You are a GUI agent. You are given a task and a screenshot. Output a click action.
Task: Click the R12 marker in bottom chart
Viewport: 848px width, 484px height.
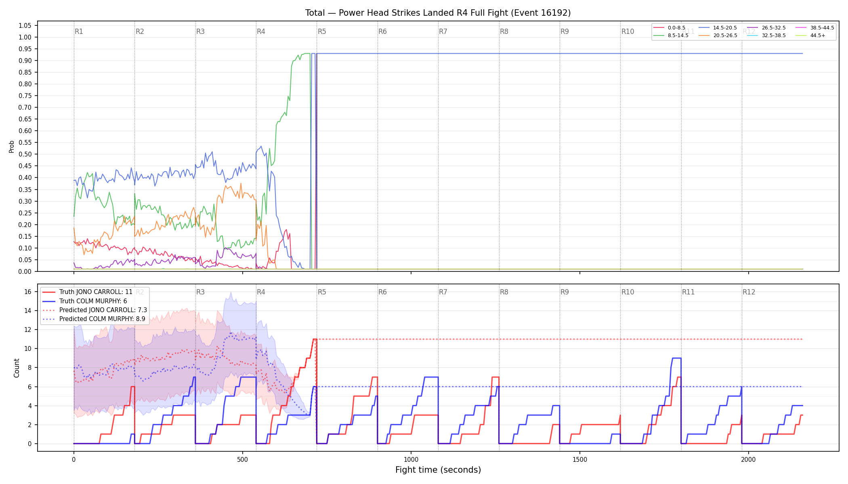[x=749, y=292]
